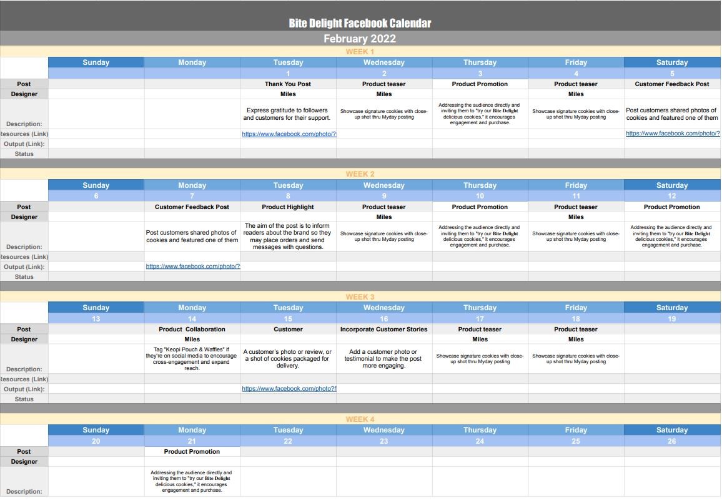Click the 'A customer's photo or review' description

287,358
